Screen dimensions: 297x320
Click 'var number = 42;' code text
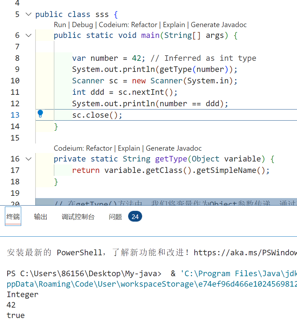coord(109,58)
